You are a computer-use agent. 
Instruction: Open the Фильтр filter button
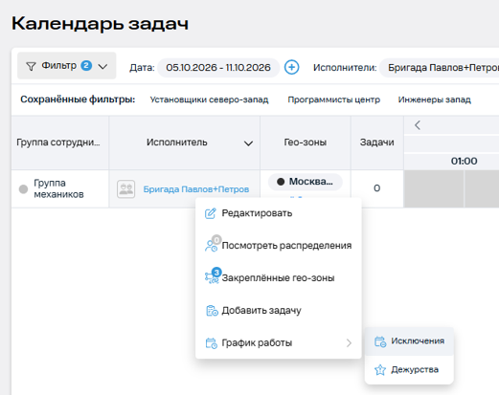pyautogui.click(x=67, y=66)
